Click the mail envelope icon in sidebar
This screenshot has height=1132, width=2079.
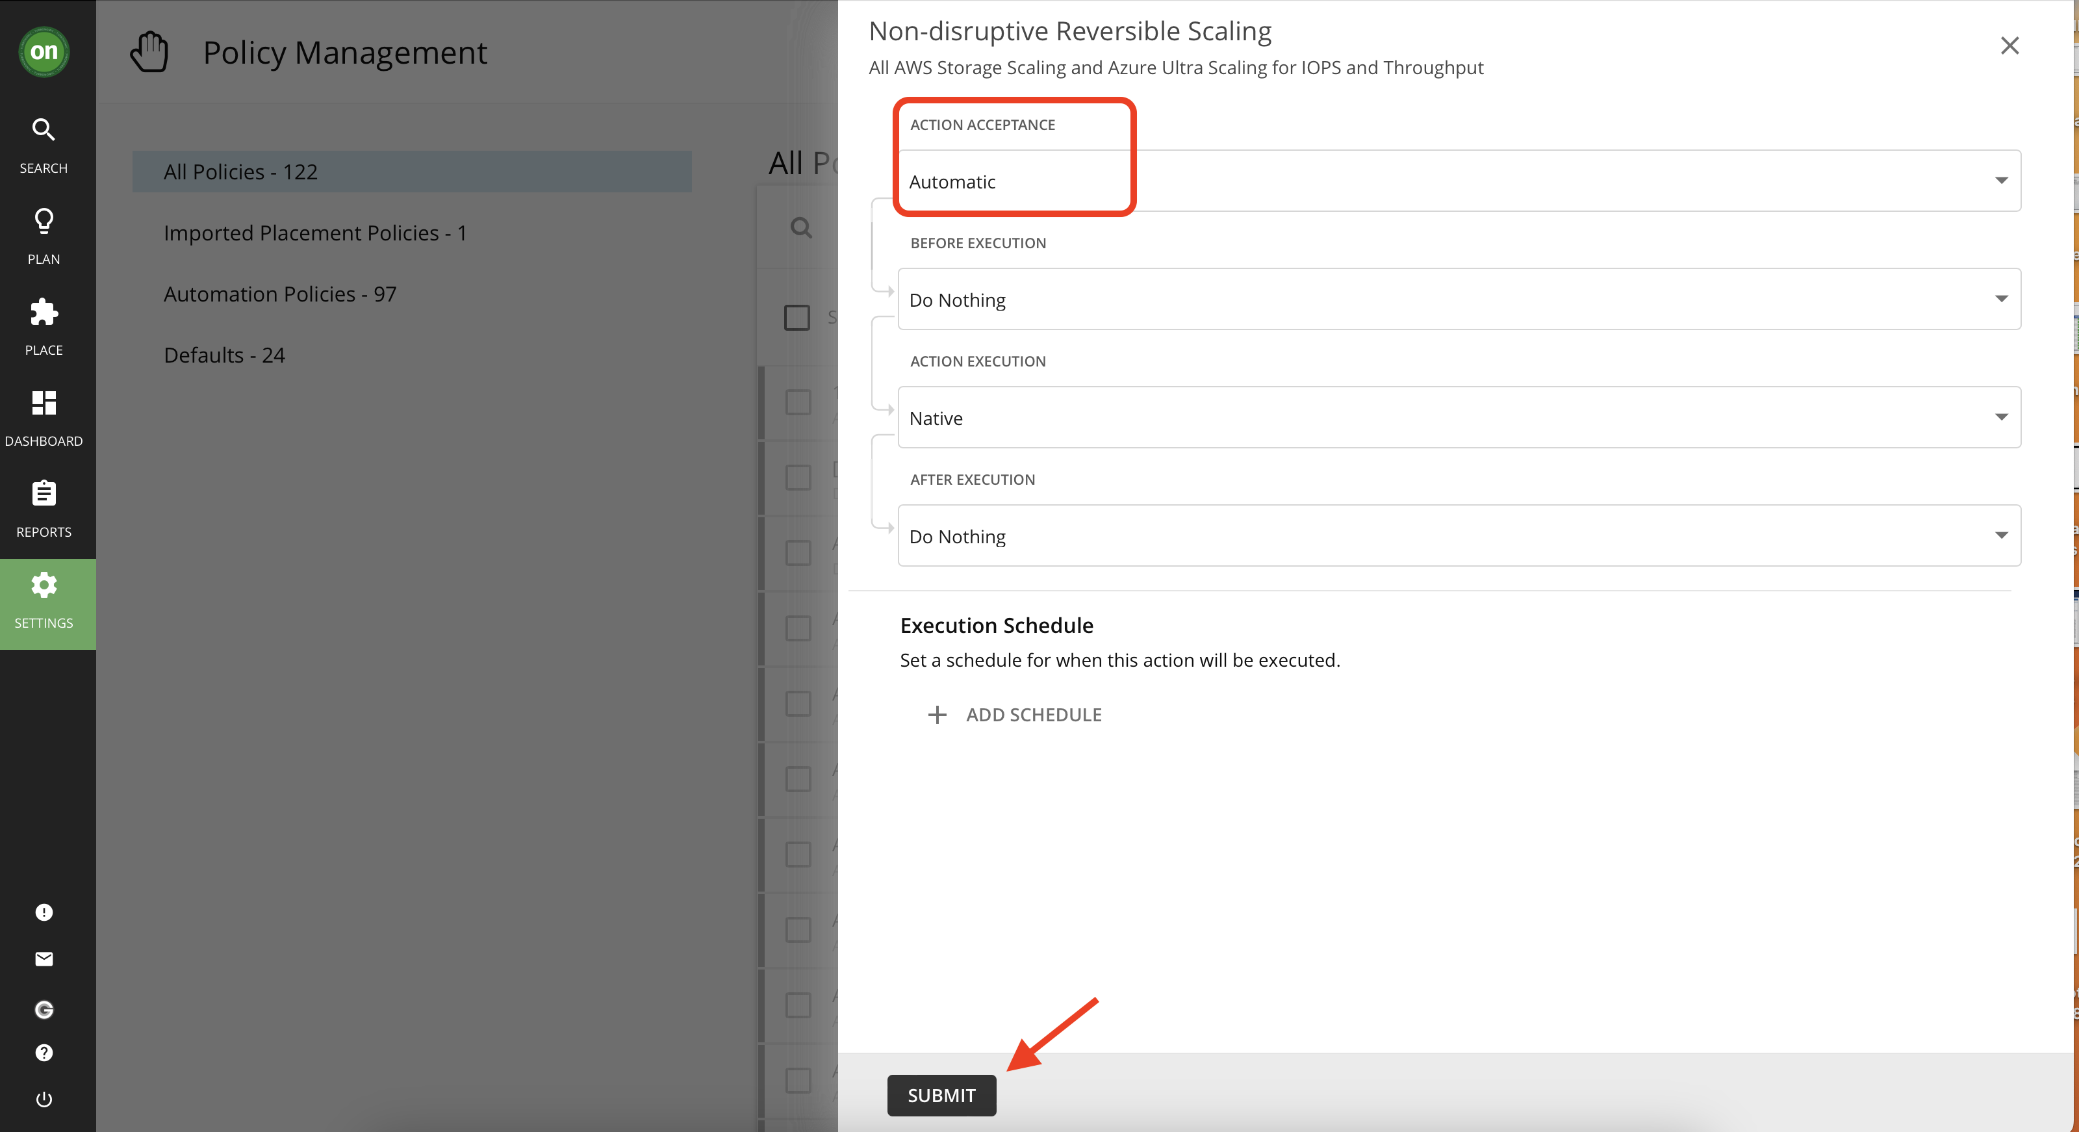[x=44, y=958]
